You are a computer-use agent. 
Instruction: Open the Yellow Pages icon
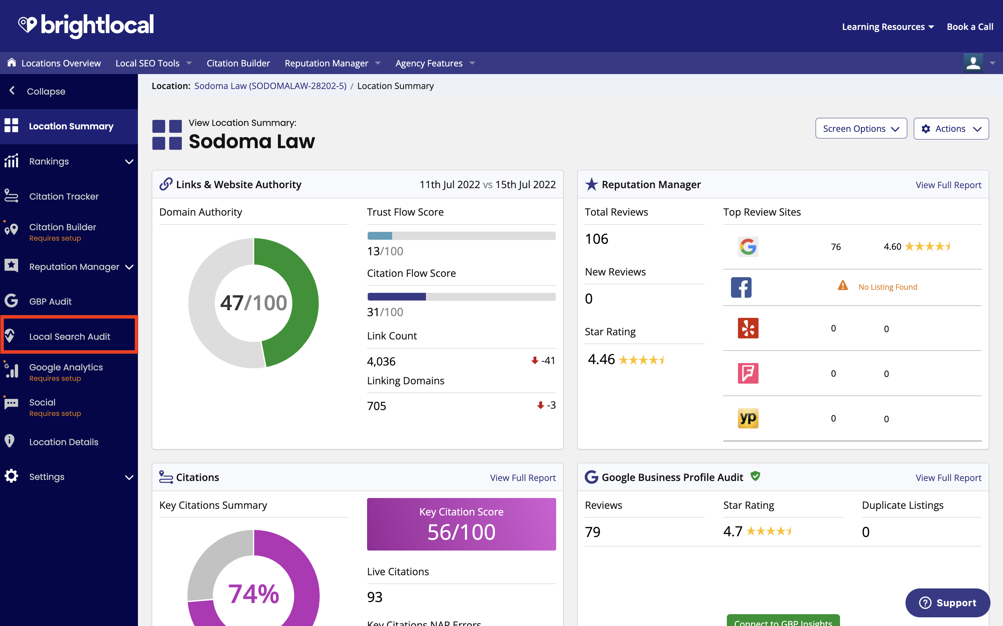748,418
